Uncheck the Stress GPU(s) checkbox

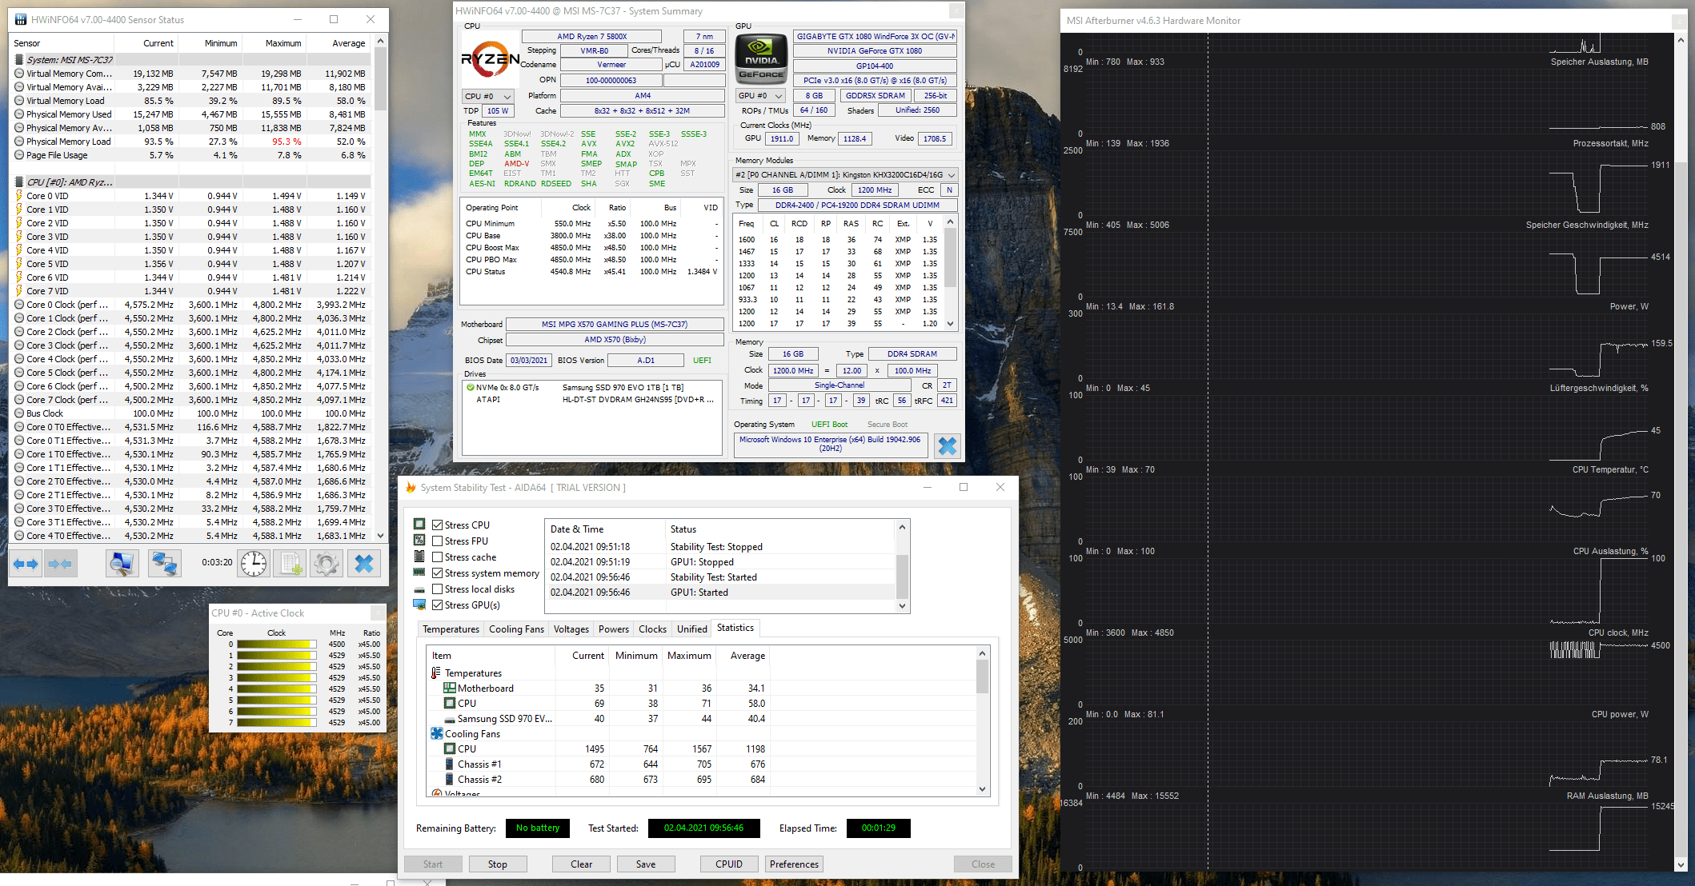pyautogui.click(x=437, y=605)
